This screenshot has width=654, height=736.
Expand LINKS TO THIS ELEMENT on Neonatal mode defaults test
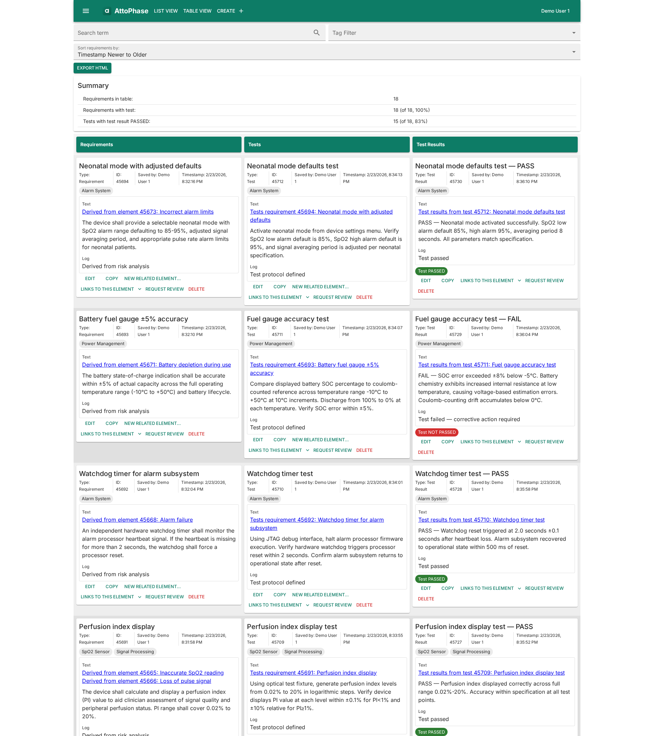307,297
